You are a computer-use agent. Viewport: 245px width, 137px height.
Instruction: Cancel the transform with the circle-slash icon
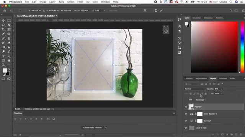click(156, 11)
